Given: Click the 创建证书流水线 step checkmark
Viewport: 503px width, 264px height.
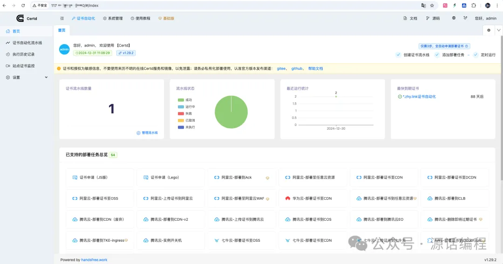Looking at the screenshot, I should coord(398,55).
